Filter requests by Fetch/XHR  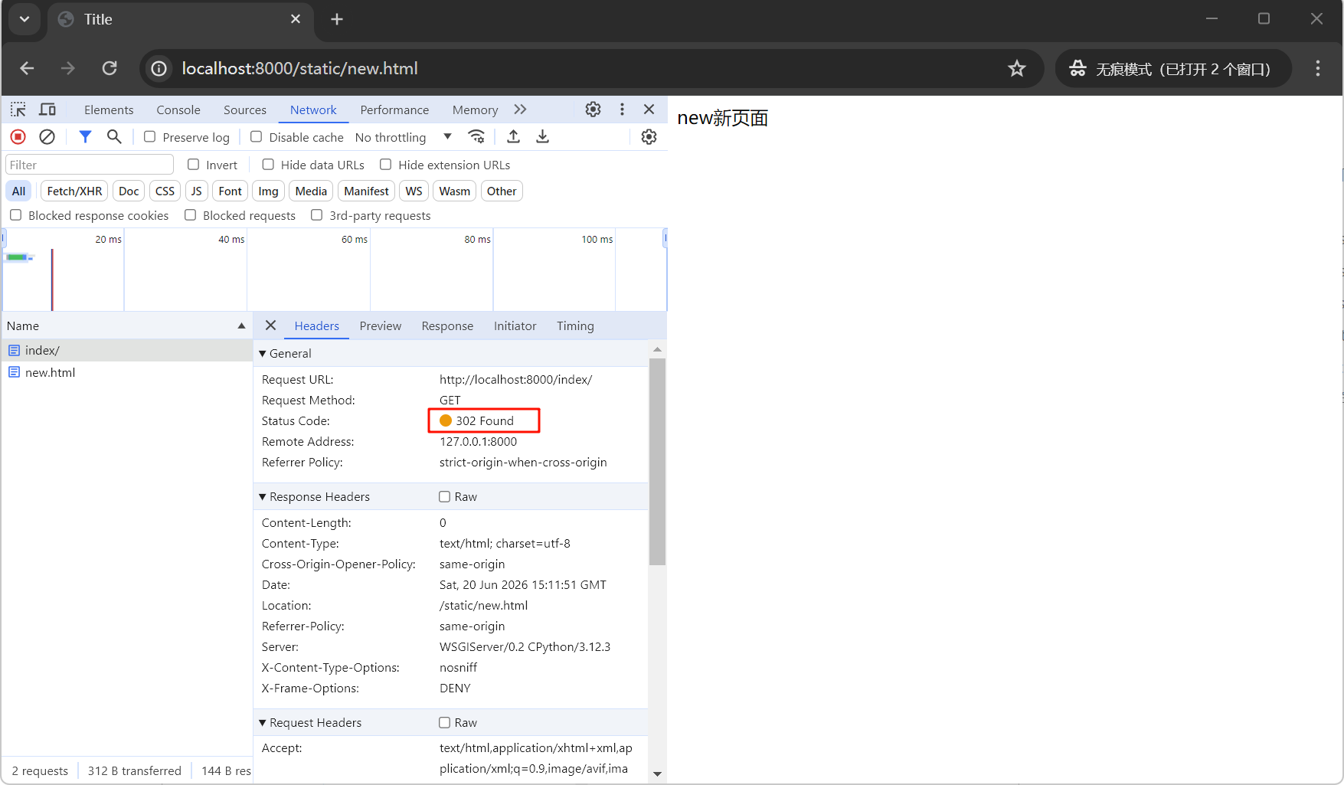[74, 191]
